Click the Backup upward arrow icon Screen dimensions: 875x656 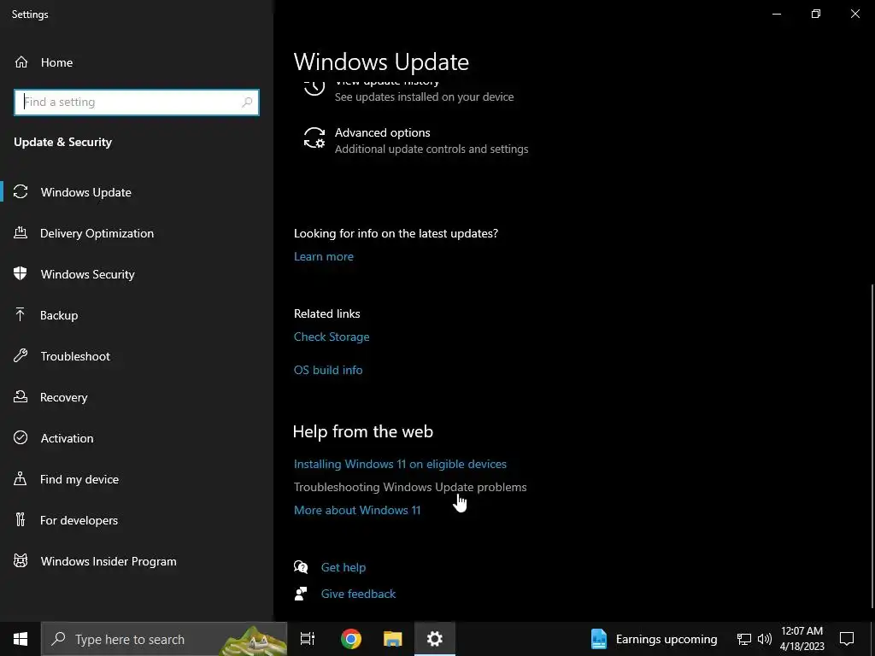coord(21,314)
